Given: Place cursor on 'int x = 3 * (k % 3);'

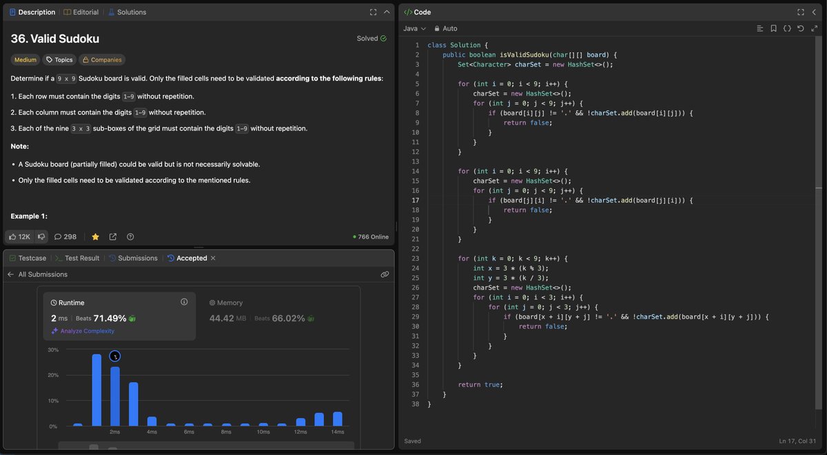Looking at the screenshot, I should (511, 268).
